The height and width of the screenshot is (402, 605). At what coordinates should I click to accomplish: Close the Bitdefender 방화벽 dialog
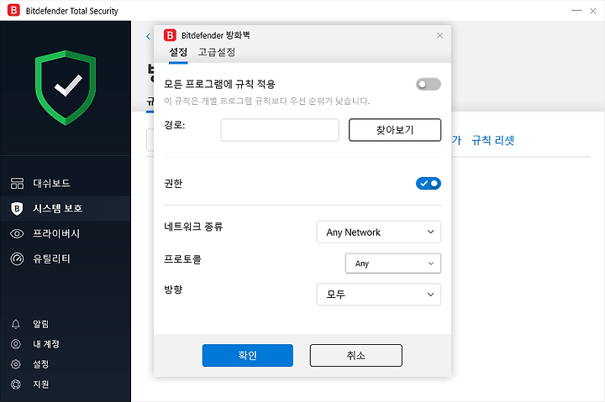tap(439, 35)
